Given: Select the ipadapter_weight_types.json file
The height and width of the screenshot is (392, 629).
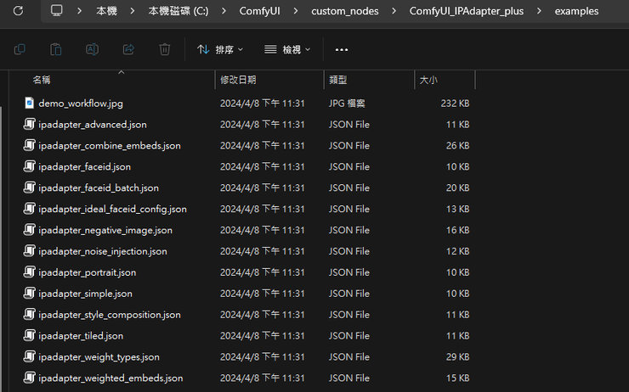Looking at the screenshot, I should tap(99, 357).
